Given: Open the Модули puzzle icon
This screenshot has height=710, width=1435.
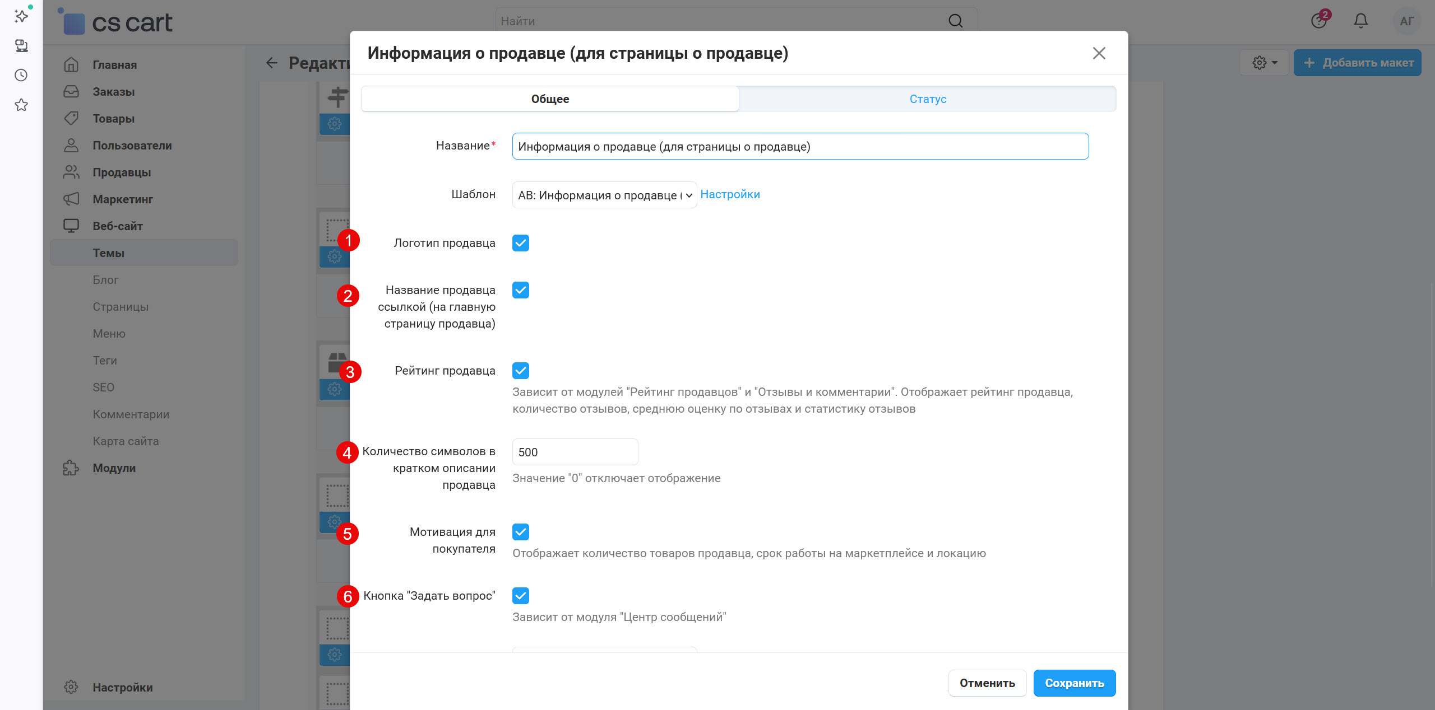Looking at the screenshot, I should (72, 468).
